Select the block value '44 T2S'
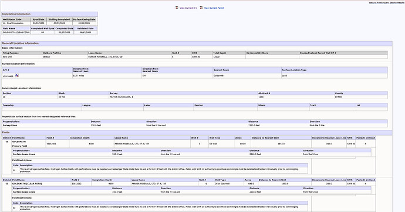Viewport: 405px width, 212px height. tap(83, 97)
